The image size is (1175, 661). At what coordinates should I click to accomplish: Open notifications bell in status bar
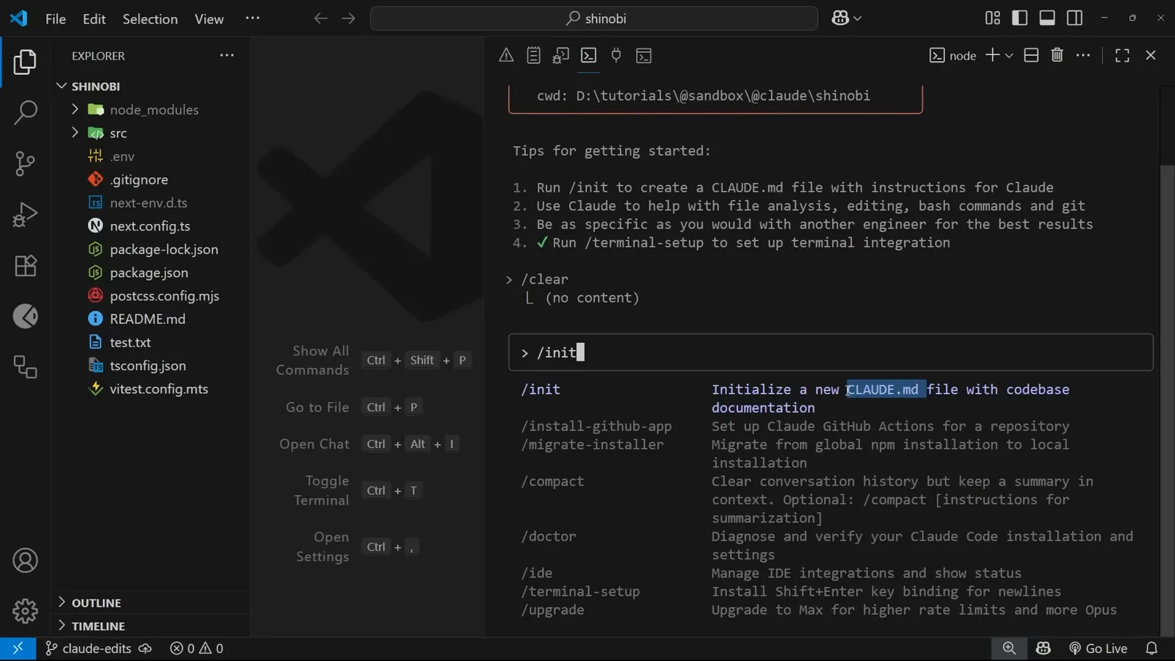pos(1151,649)
